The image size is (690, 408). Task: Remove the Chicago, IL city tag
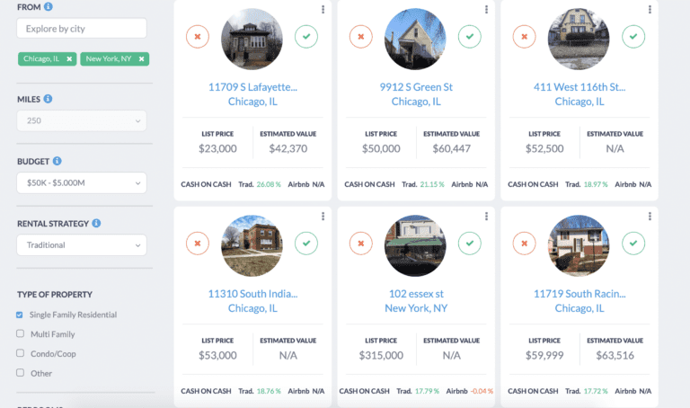[69, 58]
